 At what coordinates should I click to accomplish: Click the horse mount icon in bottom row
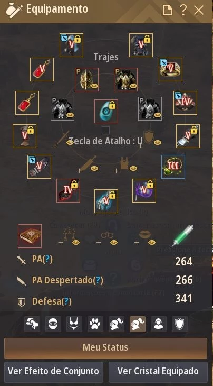pos(32,324)
